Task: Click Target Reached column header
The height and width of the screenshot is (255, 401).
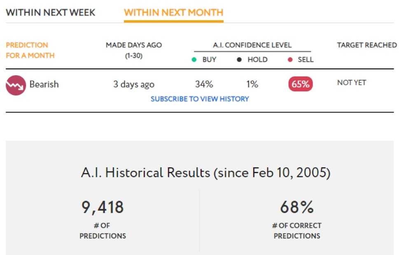Action: [367, 45]
